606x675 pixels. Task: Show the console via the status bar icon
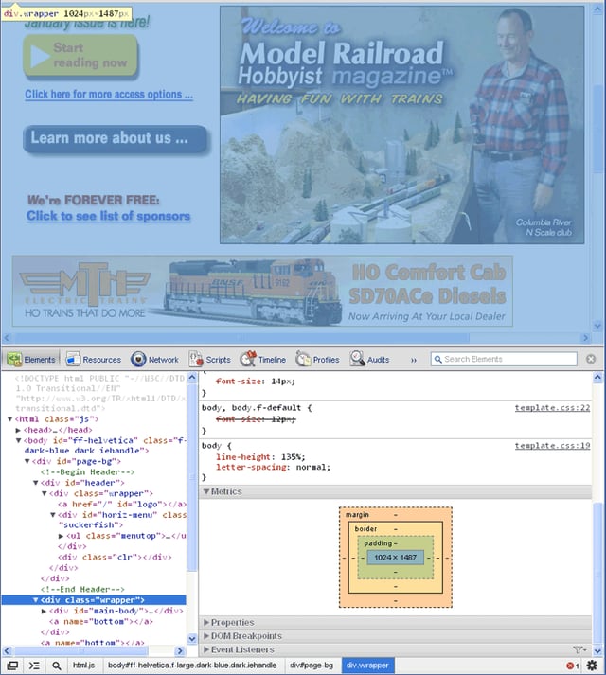click(x=34, y=666)
